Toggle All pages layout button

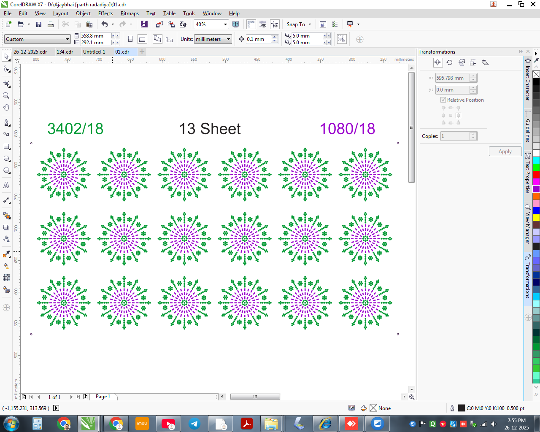[157, 39]
